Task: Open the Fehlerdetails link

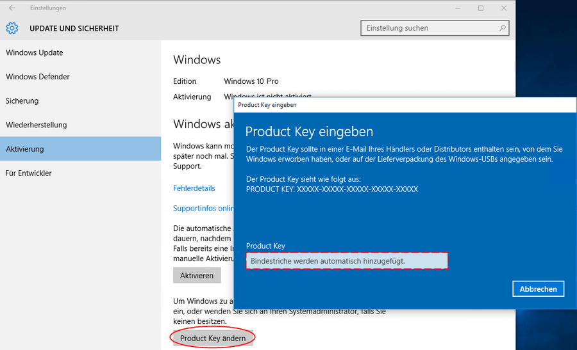Action: pos(194,188)
